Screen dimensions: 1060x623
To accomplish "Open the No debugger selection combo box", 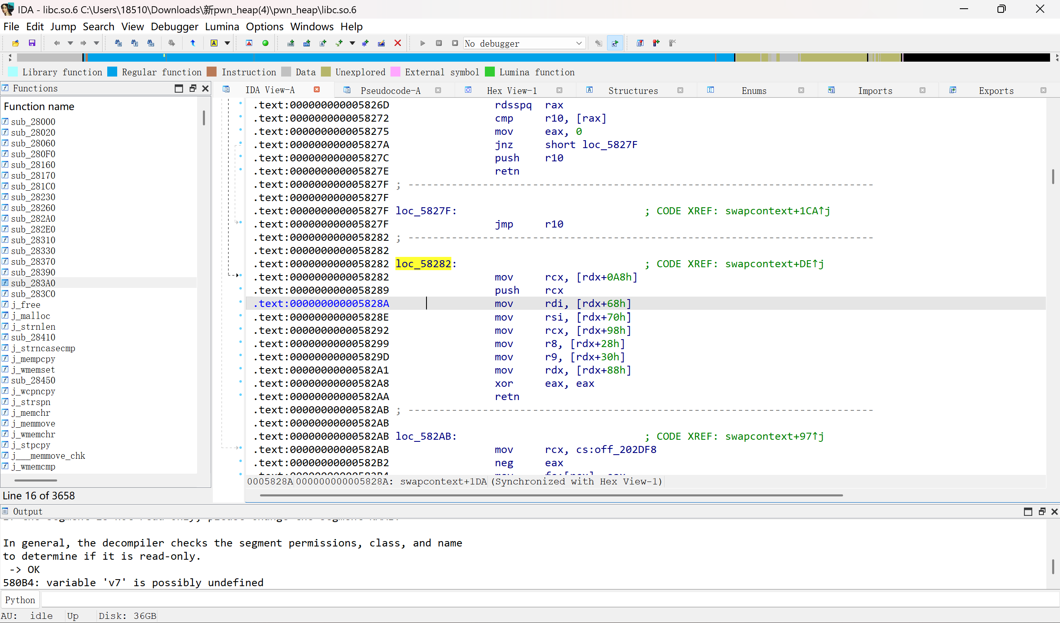I will (x=524, y=43).
